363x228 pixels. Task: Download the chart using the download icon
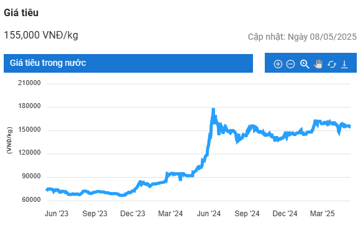(x=344, y=65)
